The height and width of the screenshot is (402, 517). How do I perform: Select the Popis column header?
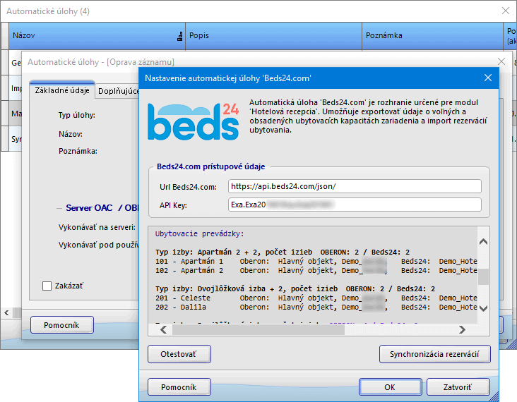274,35
